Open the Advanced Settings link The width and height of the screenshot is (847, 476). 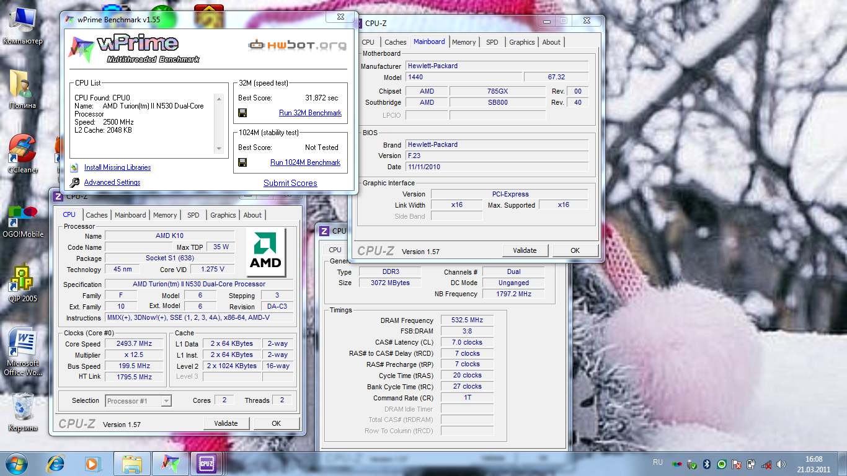(112, 182)
